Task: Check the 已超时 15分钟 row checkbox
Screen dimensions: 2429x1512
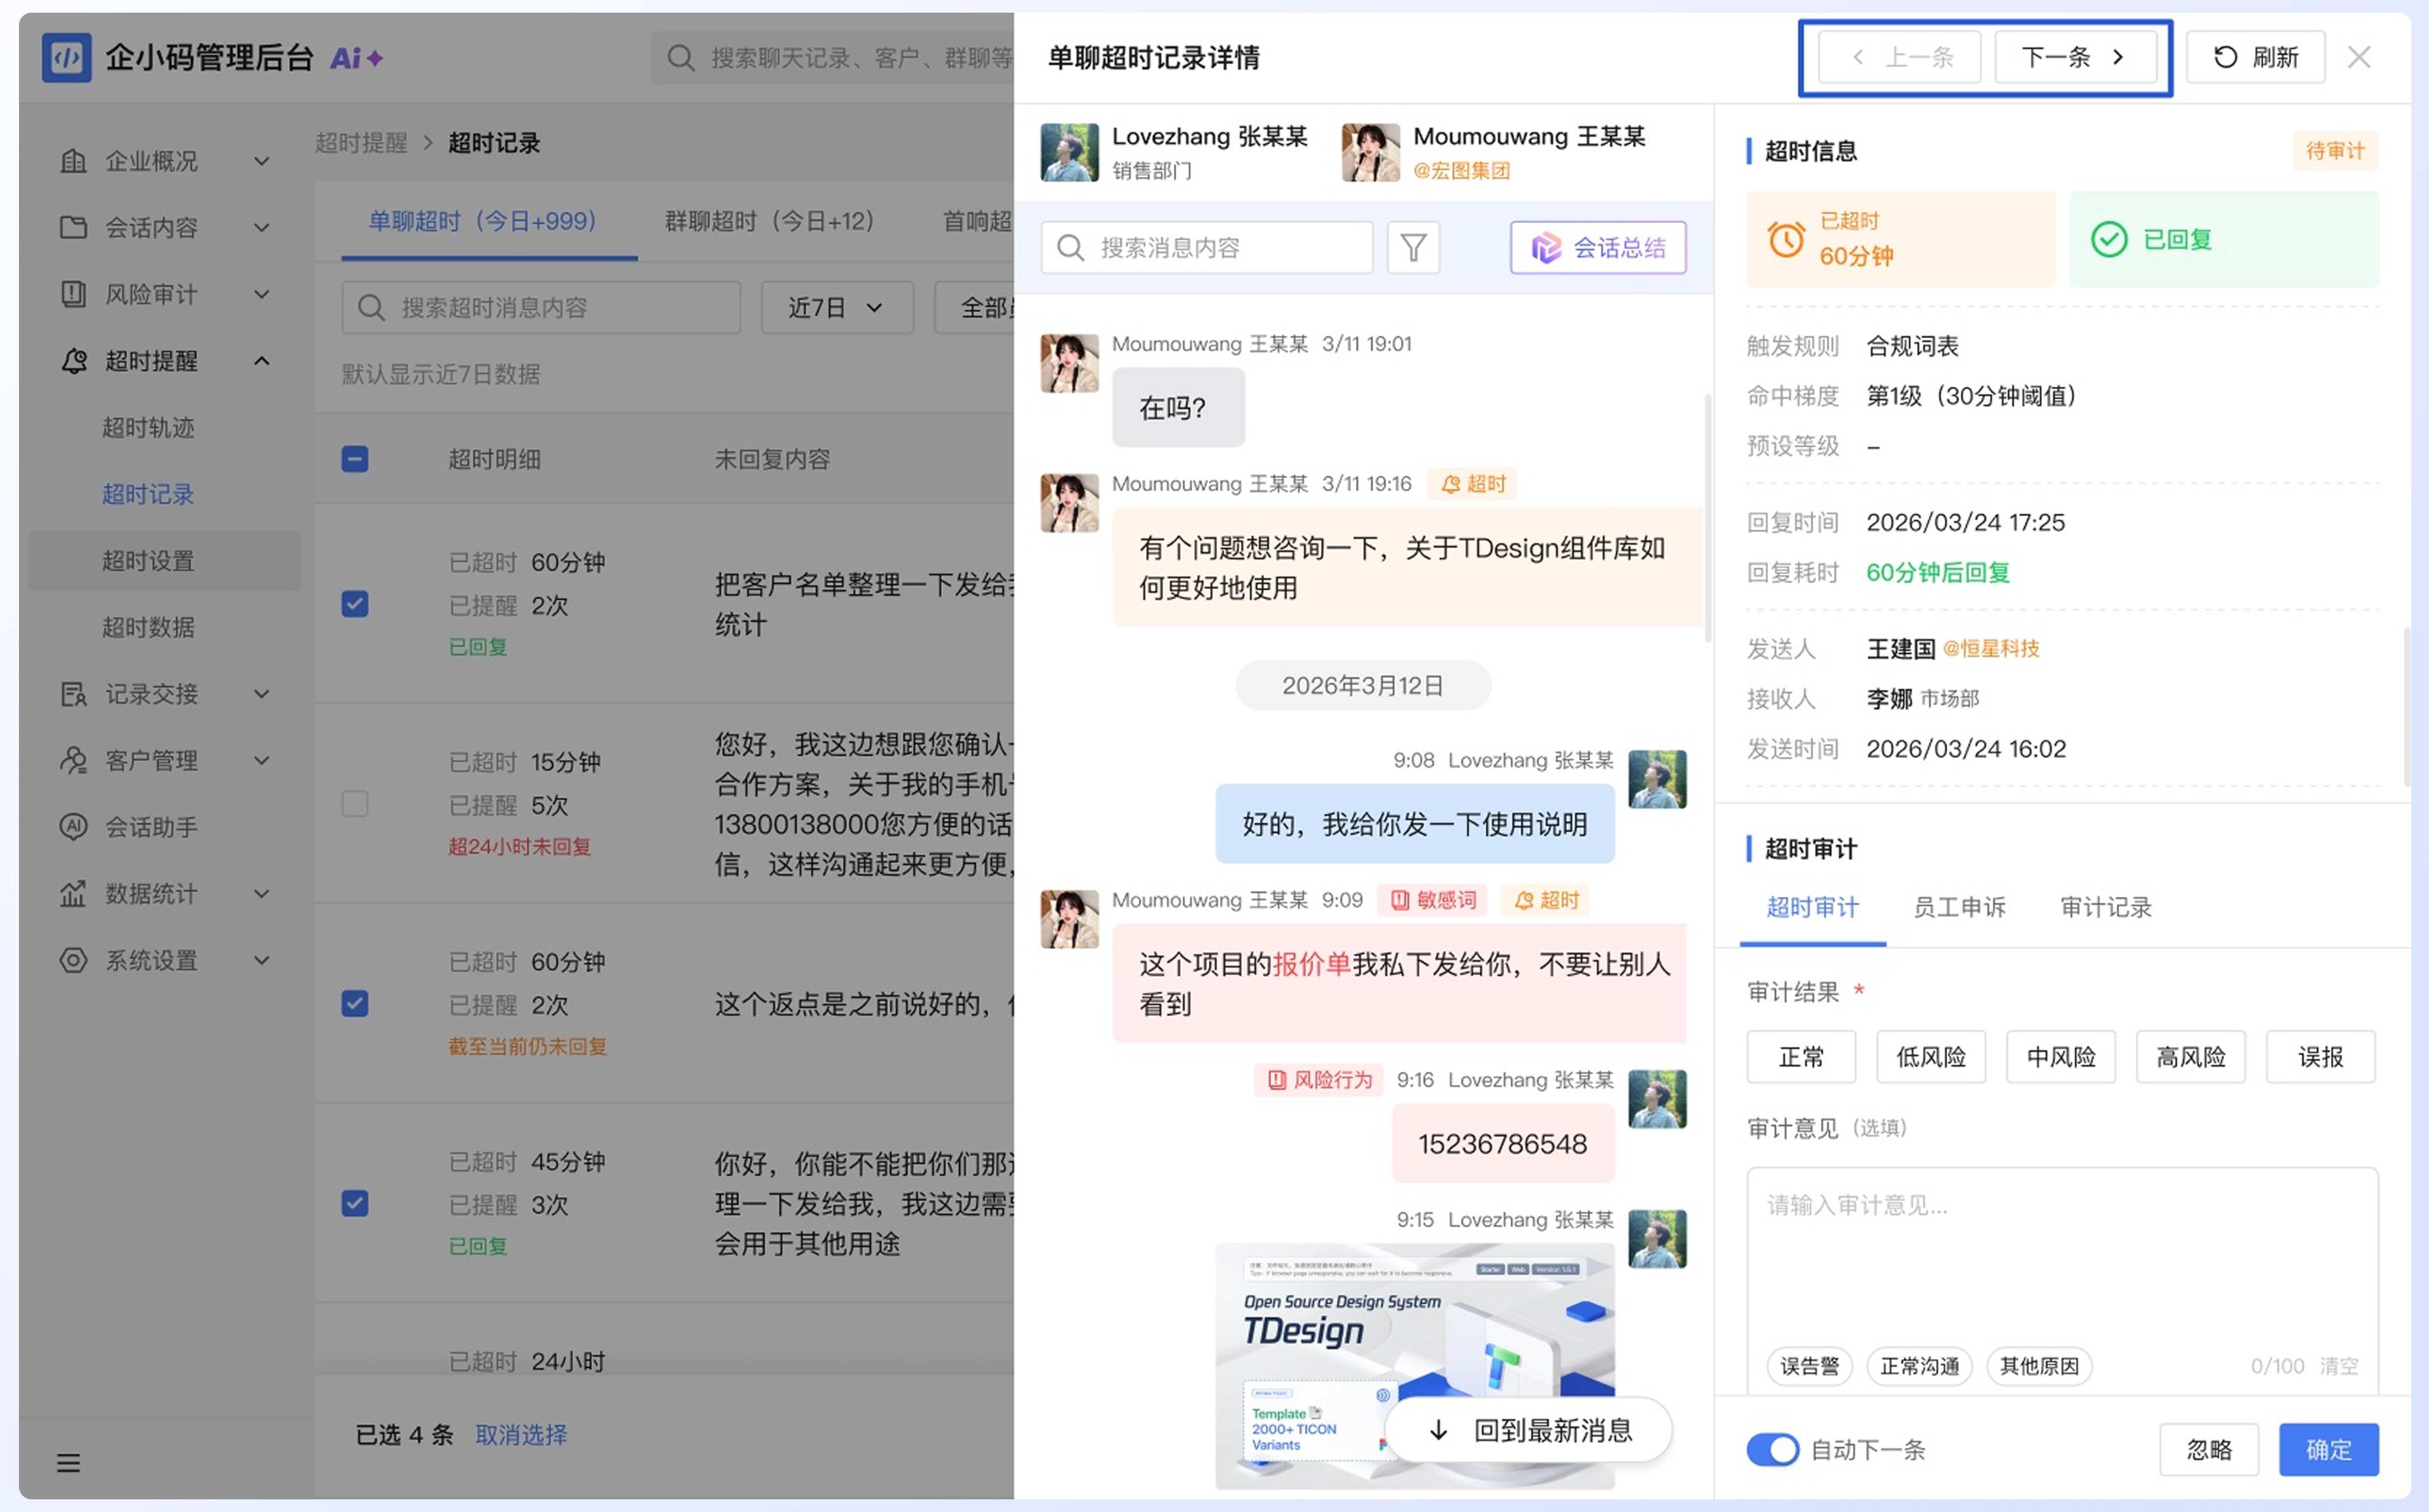Action: pyautogui.click(x=355, y=804)
